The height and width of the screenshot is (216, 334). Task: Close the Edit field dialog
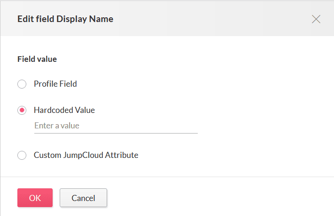click(x=316, y=19)
